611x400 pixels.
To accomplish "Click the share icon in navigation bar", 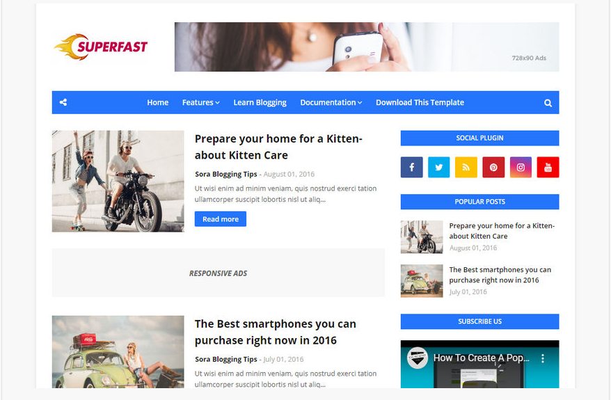I will pos(63,102).
